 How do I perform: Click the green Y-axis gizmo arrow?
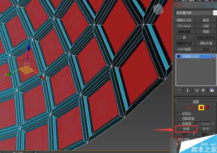[x=9, y=75]
